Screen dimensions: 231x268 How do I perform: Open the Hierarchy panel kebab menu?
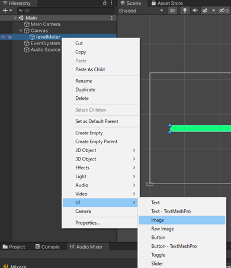pyautogui.click(x=111, y=3)
